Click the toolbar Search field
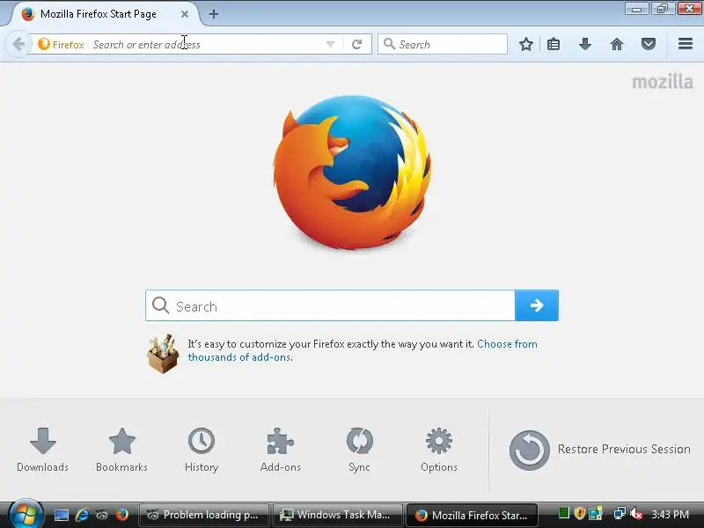 click(443, 45)
